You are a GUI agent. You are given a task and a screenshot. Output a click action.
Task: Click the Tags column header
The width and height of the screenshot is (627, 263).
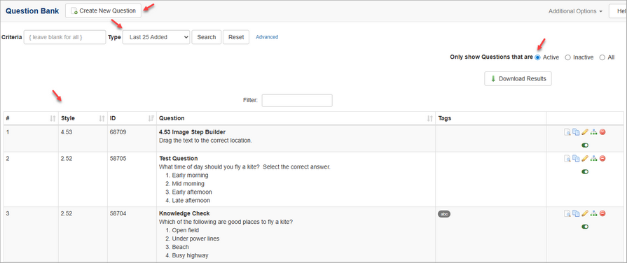pos(445,118)
